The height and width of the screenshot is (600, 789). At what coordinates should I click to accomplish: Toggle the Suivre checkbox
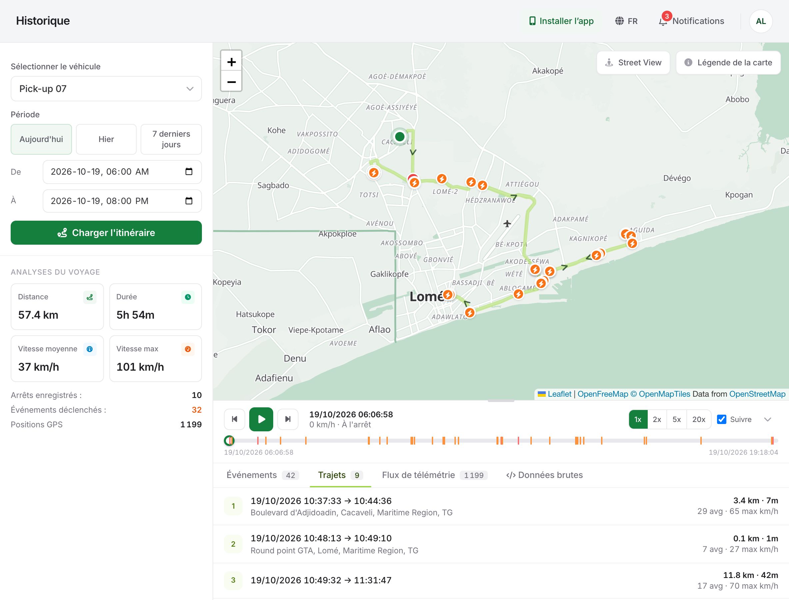721,419
